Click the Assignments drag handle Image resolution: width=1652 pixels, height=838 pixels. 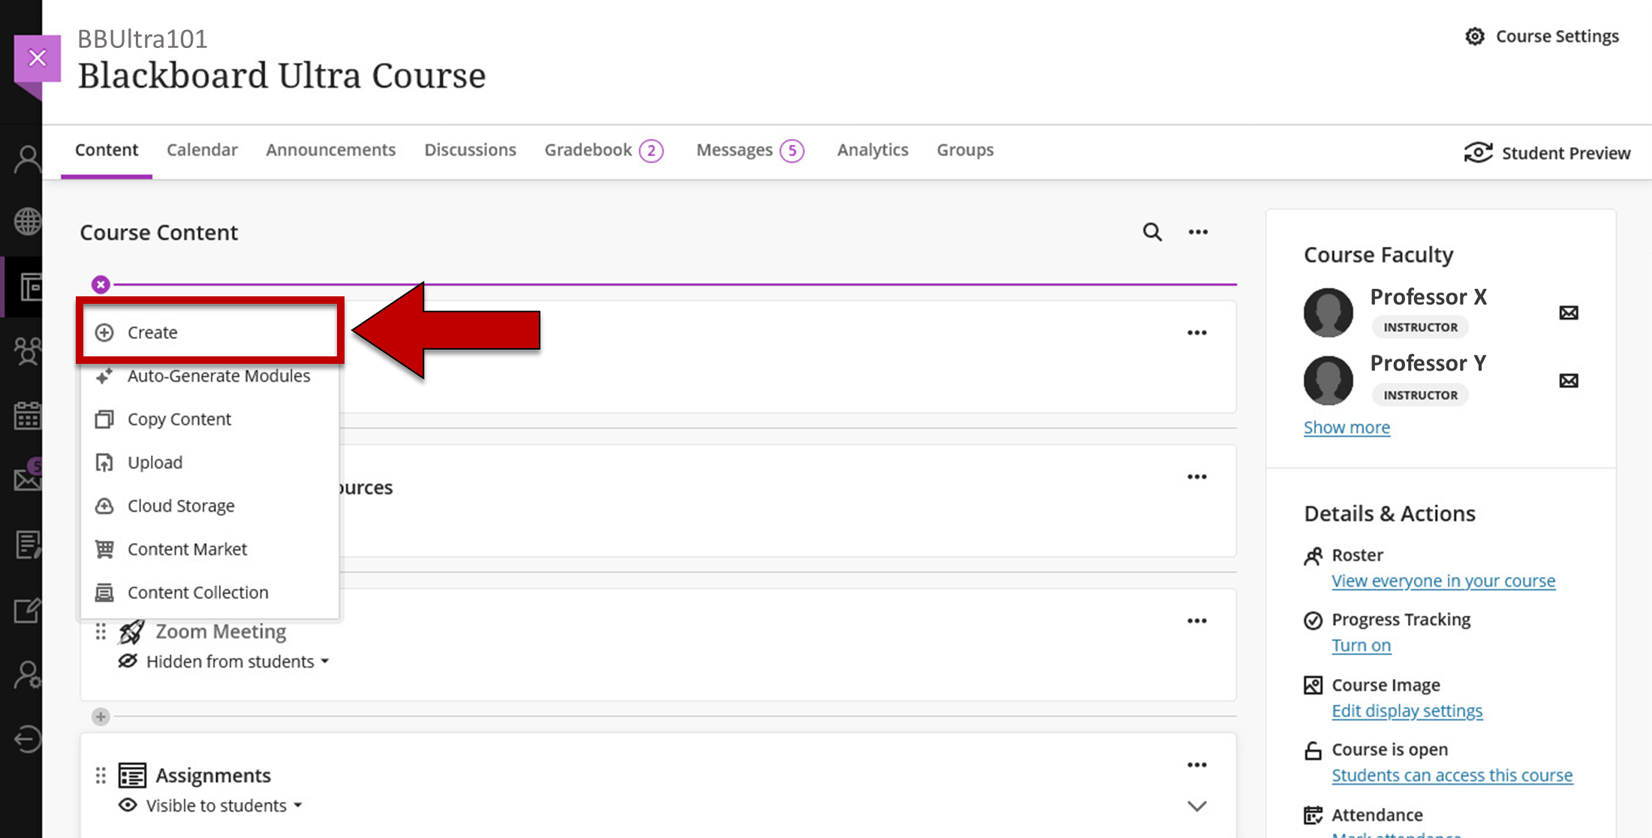pos(101,775)
